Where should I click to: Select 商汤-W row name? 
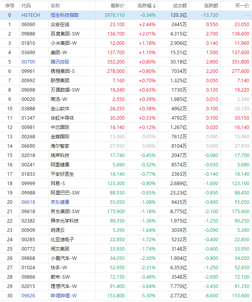[x=59, y=99]
